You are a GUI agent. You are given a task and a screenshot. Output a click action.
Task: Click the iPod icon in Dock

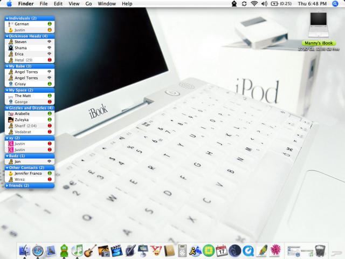pyautogui.click(x=182, y=250)
